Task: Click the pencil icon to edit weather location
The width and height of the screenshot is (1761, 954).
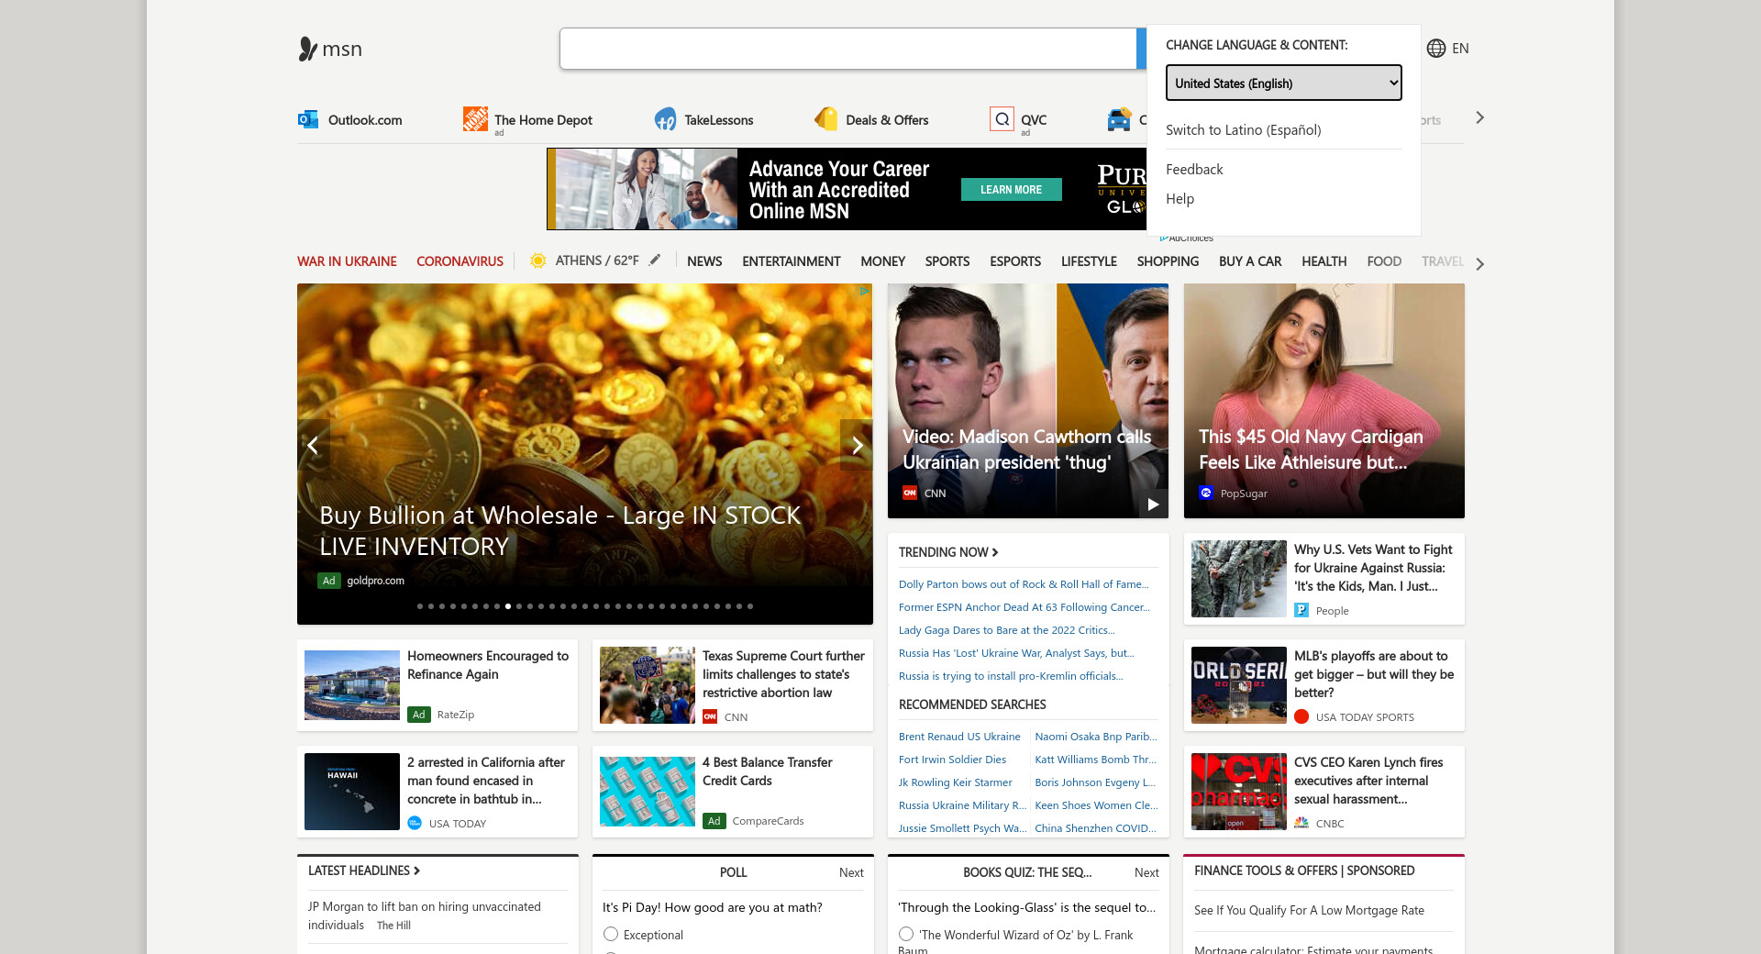Action: [x=655, y=261]
